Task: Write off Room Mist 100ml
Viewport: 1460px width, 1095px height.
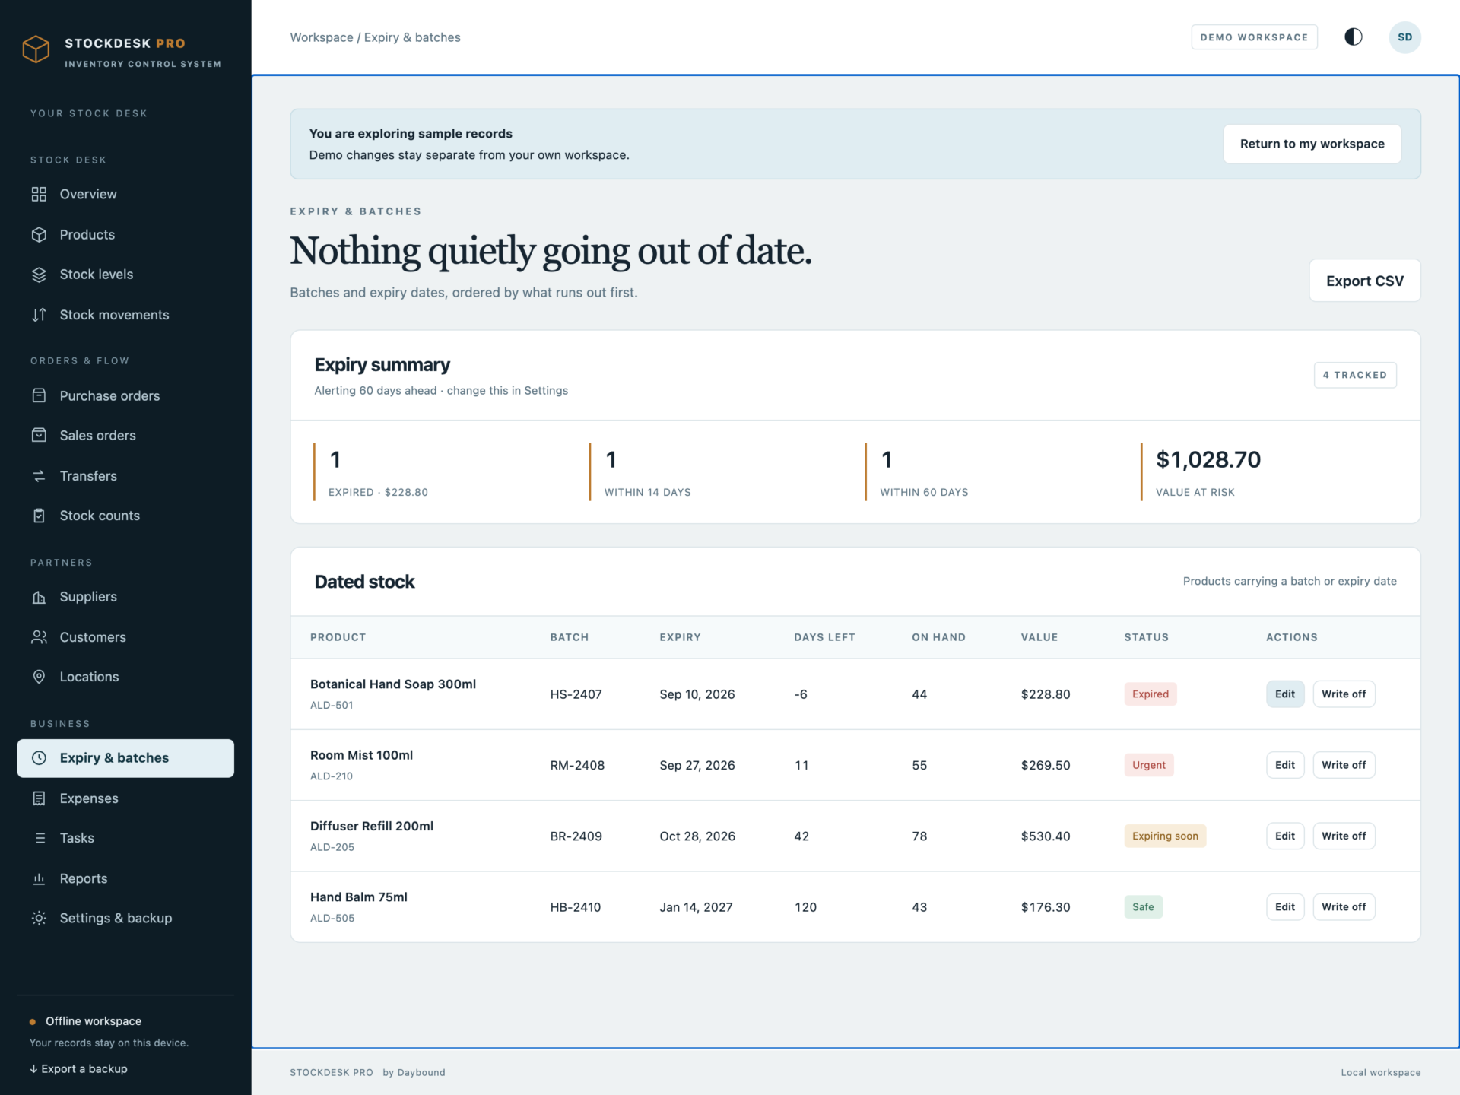Action: coord(1344,765)
